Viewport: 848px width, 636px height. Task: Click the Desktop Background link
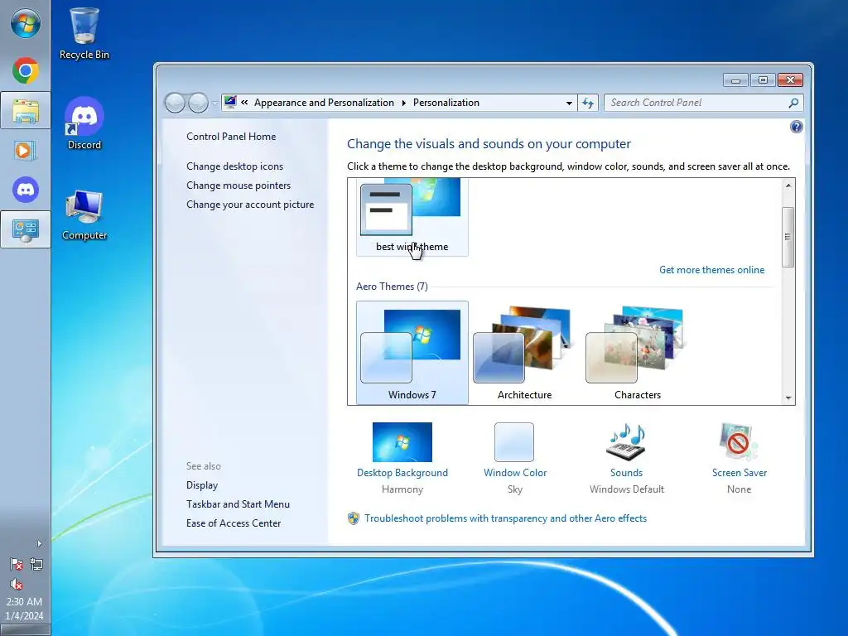(402, 473)
